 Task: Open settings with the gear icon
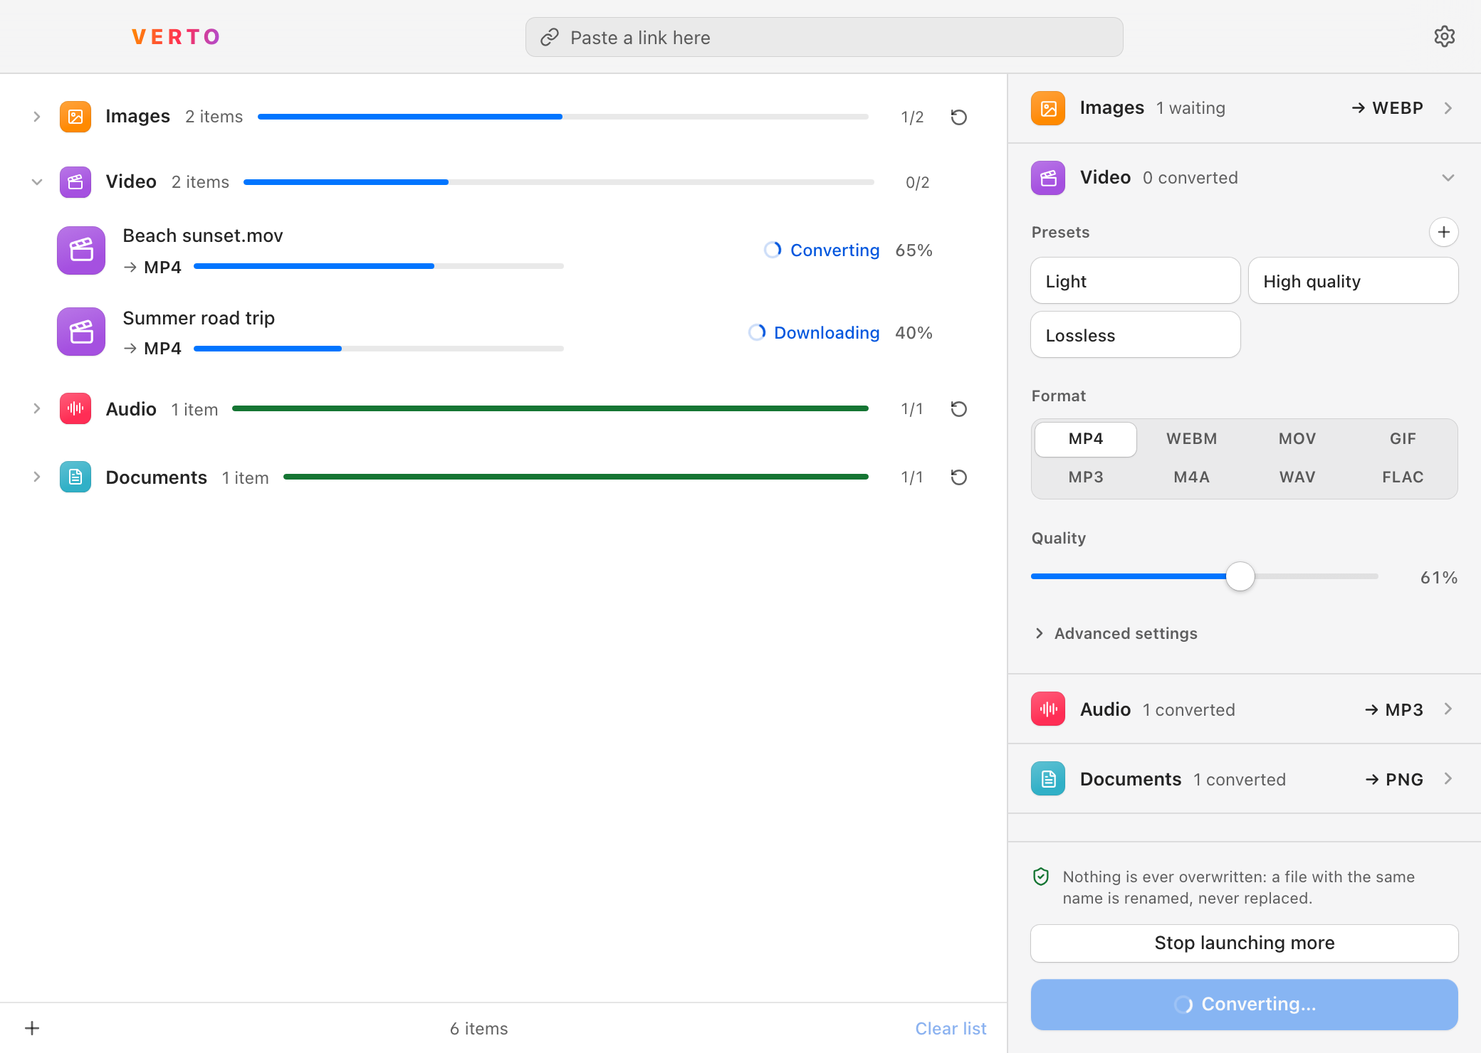point(1444,36)
